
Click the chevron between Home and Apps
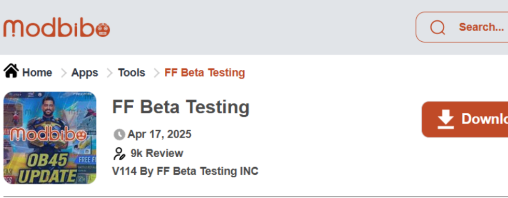pos(63,73)
